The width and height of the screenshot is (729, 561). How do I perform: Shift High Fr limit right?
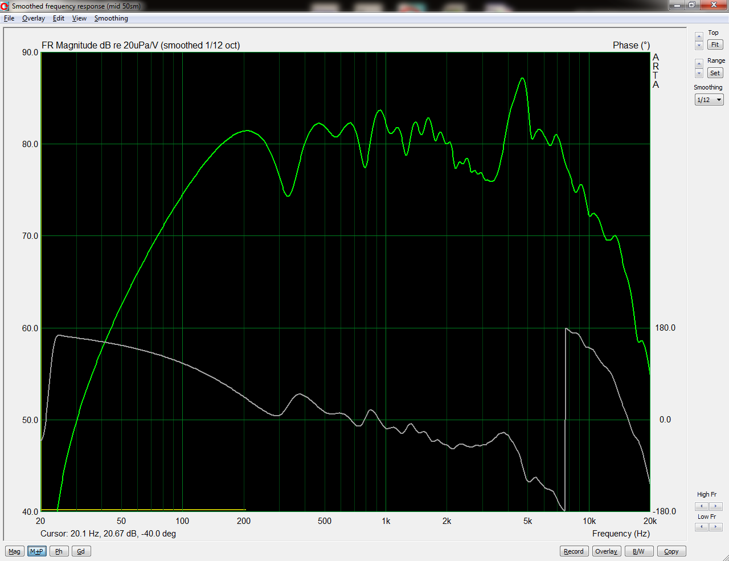[x=715, y=506]
